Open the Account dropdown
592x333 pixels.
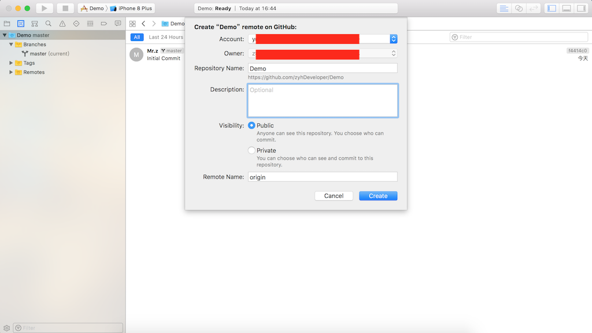pos(323,39)
